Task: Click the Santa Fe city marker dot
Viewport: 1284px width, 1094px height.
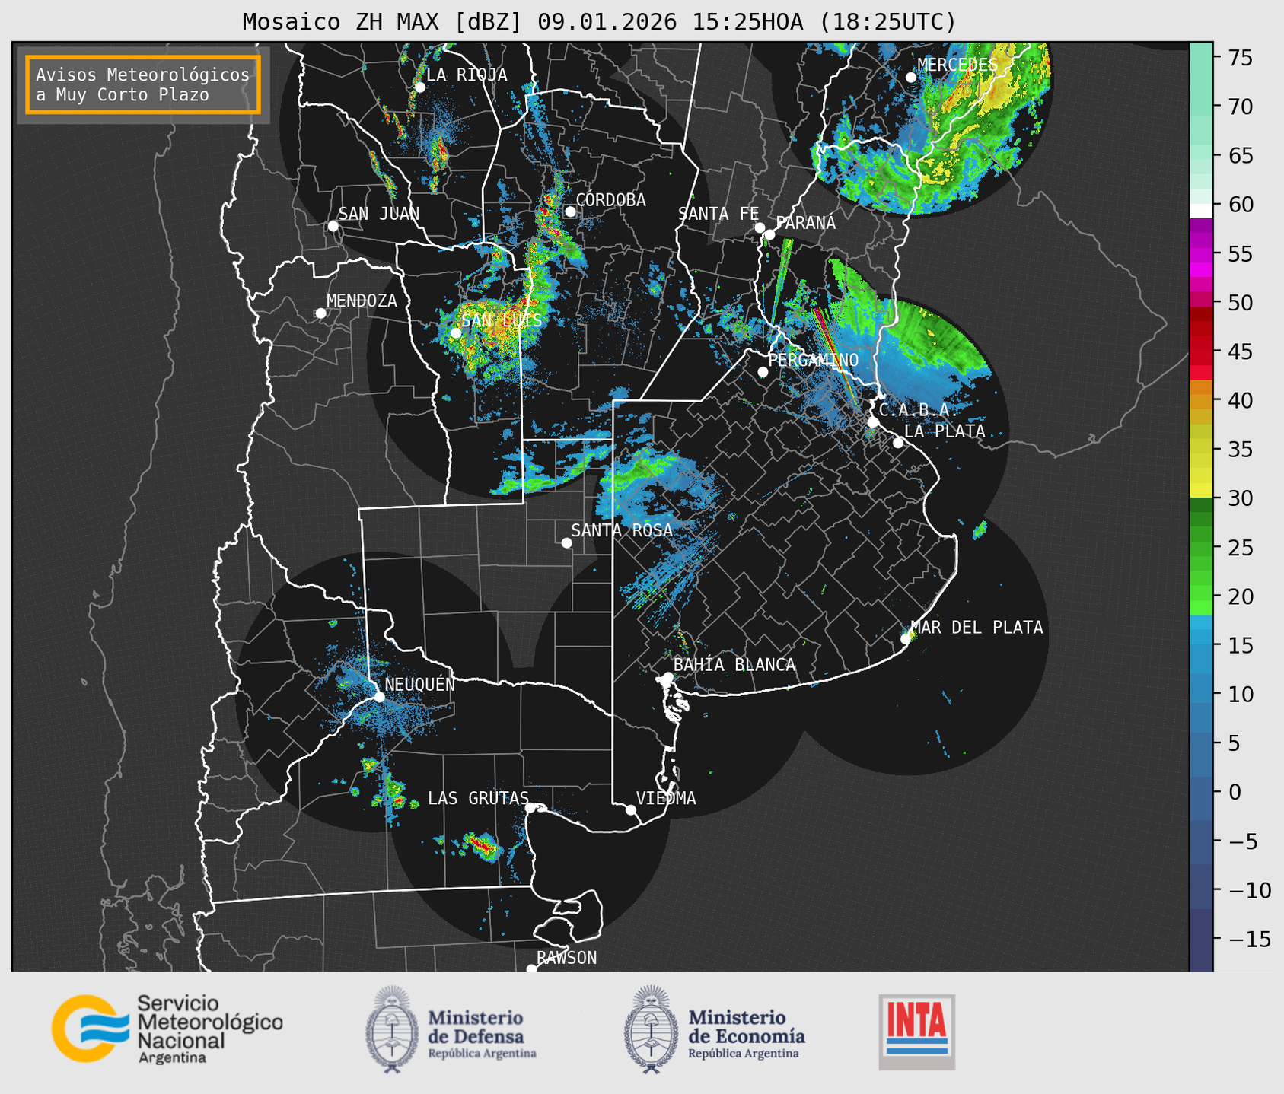Action: point(760,227)
